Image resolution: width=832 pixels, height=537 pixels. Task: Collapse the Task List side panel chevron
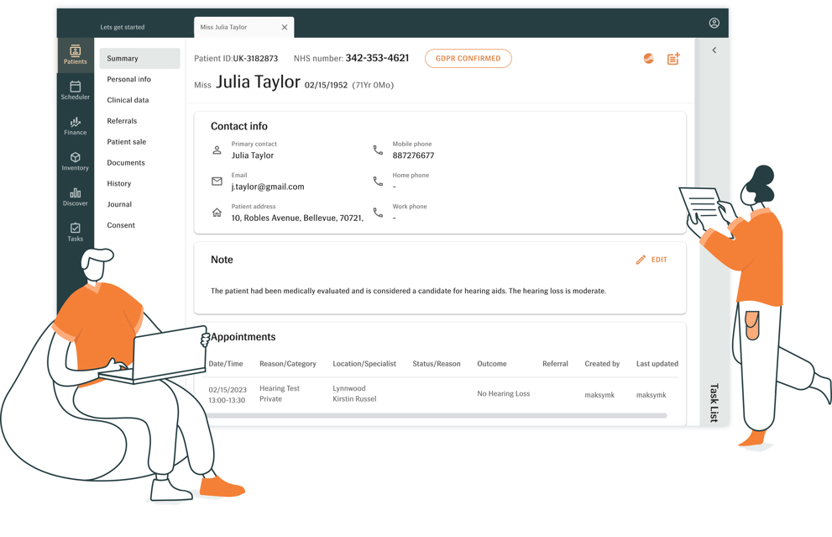[x=714, y=50]
